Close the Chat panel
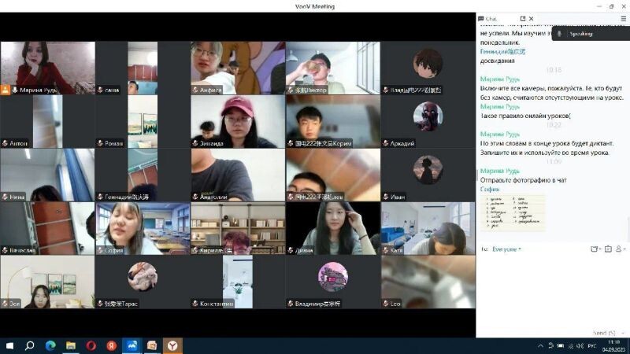Screen dimensions: 630x354 [x=532, y=18]
